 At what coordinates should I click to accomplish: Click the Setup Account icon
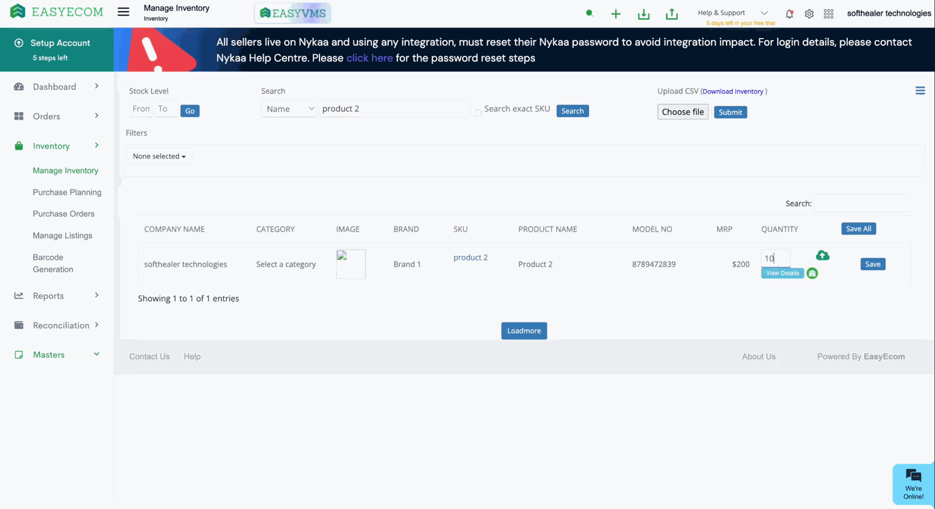(x=19, y=43)
